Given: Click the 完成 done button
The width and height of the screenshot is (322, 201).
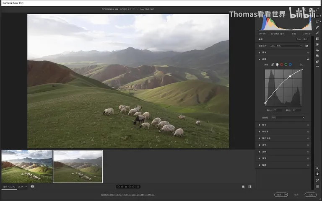Looking at the screenshot, I should pyautogui.click(x=311, y=195).
